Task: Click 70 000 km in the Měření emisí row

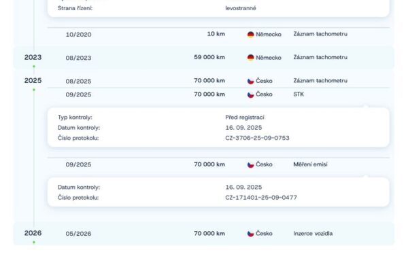Action: [209, 164]
